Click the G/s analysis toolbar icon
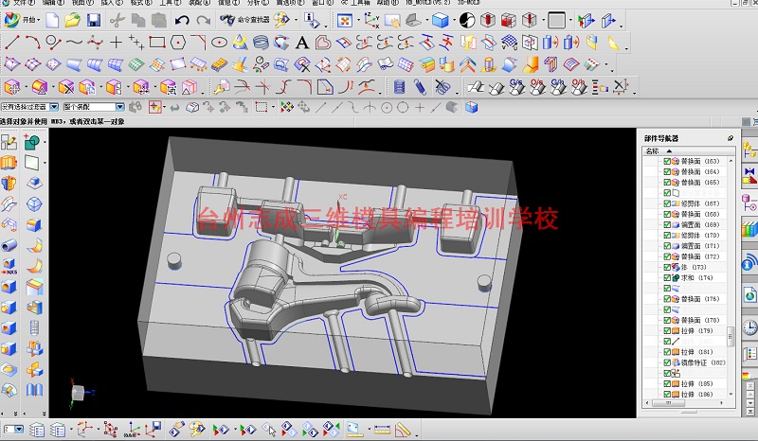This screenshot has height=441, width=758. [x=516, y=87]
